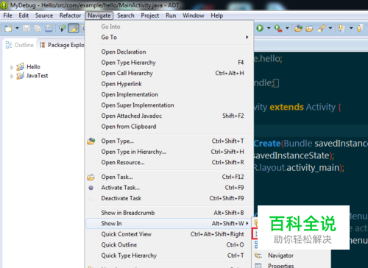Click the Open Type icon in Navigate menu
368x268 pixels.
[x=91, y=141]
